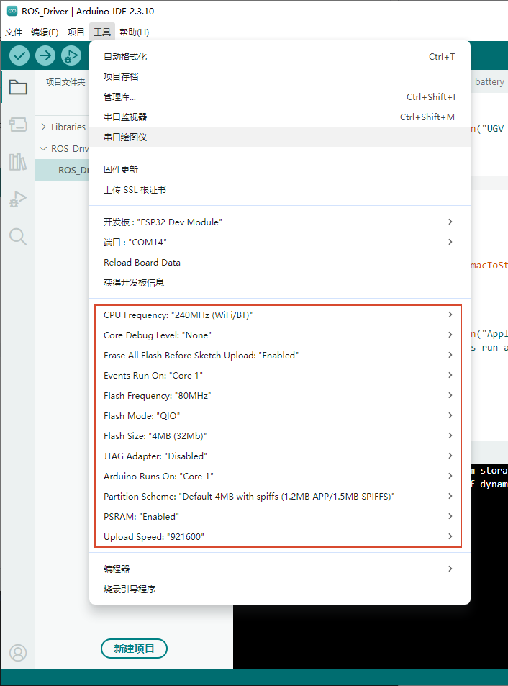
Task: Open 串口绘图仪 from the menu
Action: [280, 137]
